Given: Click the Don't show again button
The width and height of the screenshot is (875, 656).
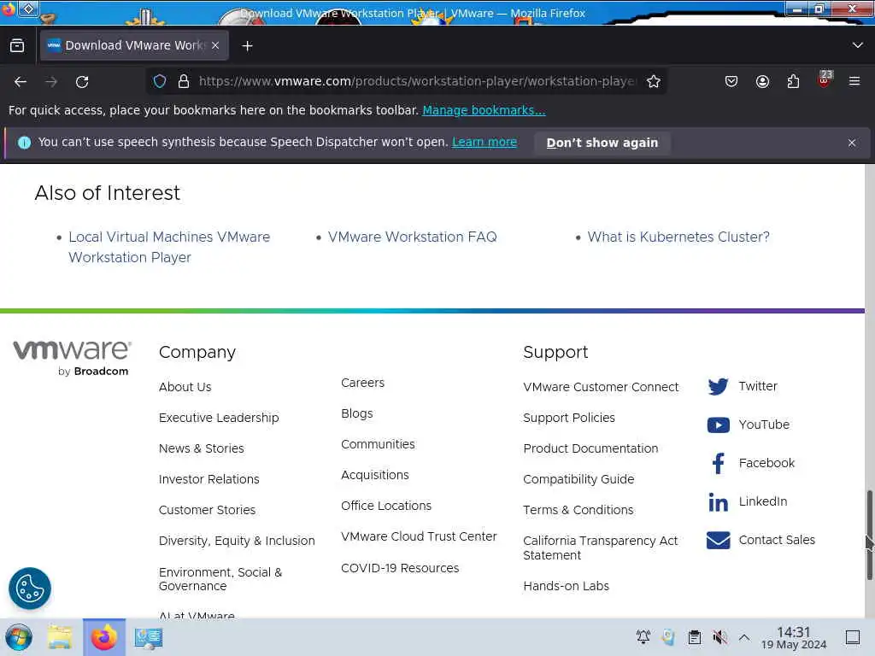Looking at the screenshot, I should [x=602, y=143].
